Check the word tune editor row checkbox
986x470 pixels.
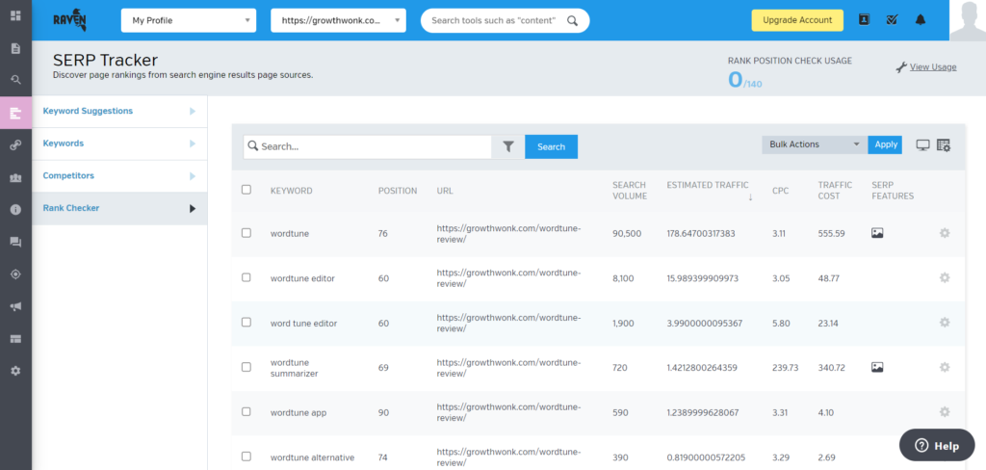pos(246,322)
